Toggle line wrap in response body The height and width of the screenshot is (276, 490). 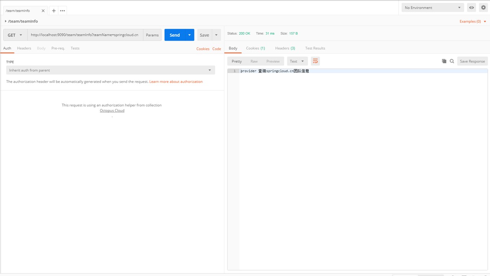pyautogui.click(x=315, y=61)
